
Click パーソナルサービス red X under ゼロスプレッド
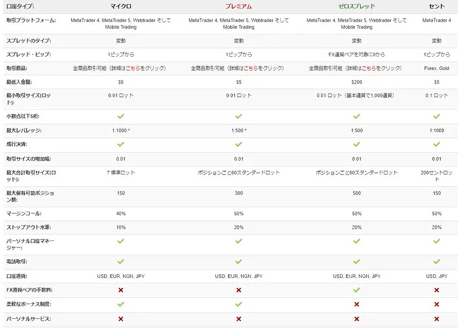click(357, 319)
